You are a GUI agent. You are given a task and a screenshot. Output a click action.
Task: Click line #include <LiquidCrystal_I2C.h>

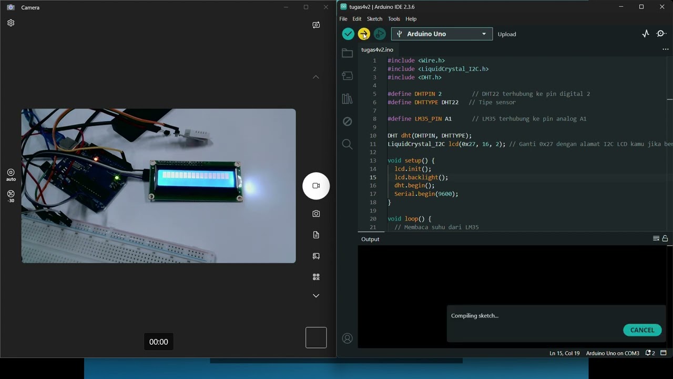[x=438, y=69]
